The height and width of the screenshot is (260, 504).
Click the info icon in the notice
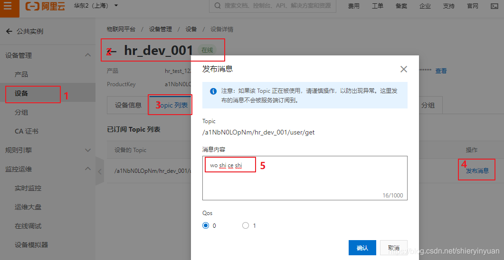coord(213,91)
